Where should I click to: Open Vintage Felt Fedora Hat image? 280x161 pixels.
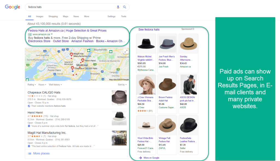[167, 126]
